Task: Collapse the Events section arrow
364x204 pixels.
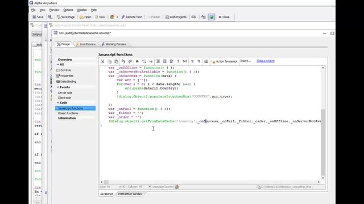Action: [58, 87]
